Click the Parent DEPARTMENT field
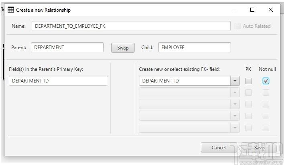 pyautogui.click(x=67, y=47)
